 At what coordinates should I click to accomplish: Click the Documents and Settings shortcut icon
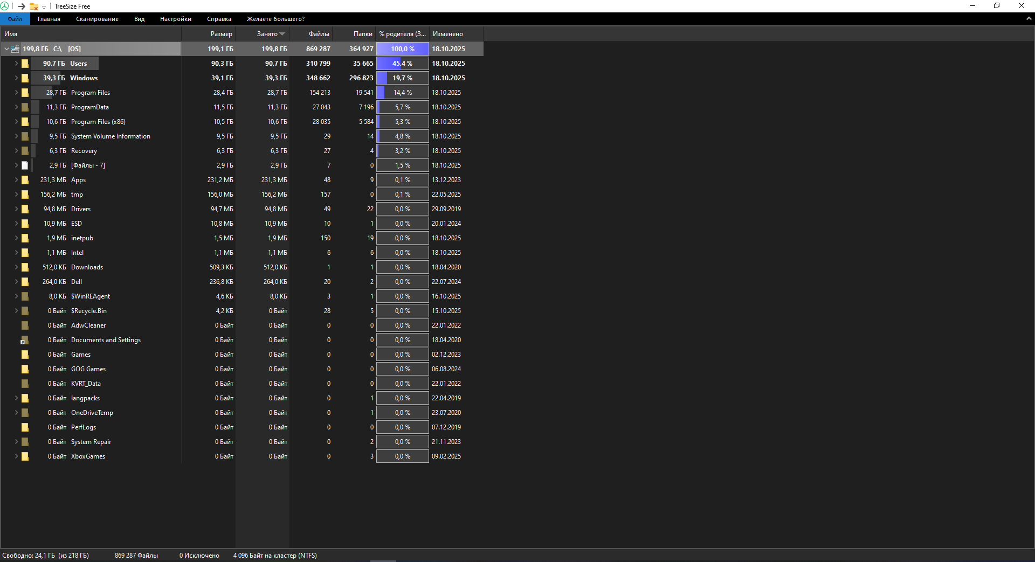tap(25, 340)
